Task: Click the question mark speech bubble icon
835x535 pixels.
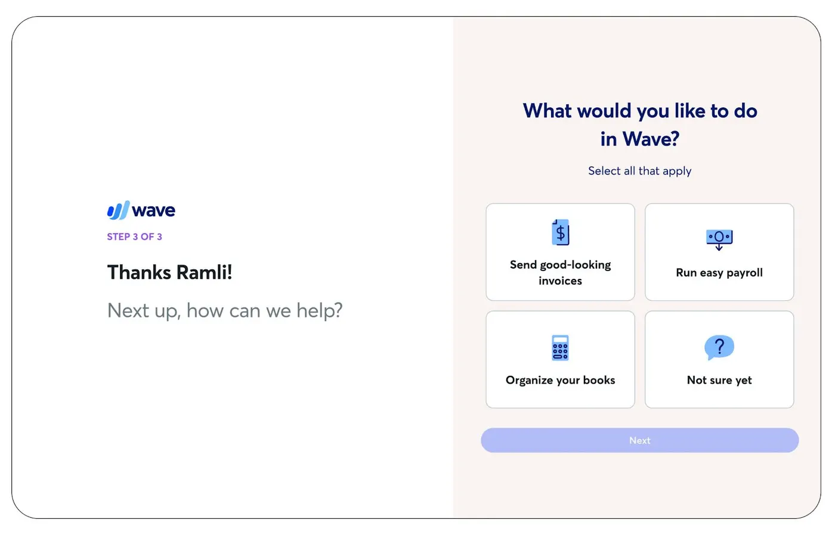Action: [x=719, y=347]
